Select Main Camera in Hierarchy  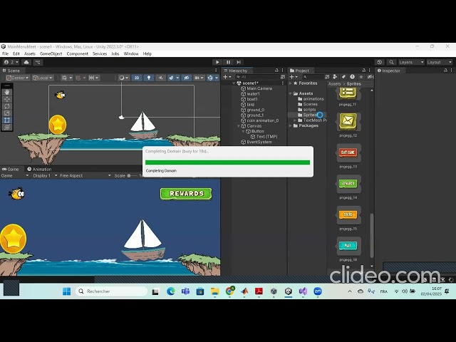[x=259, y=88]
